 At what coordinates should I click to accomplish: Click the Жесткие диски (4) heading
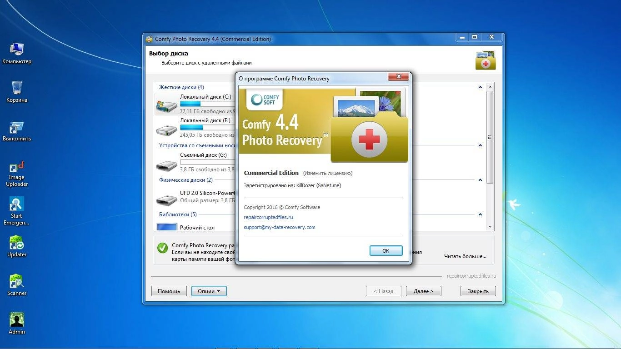[x=181, y=87]
